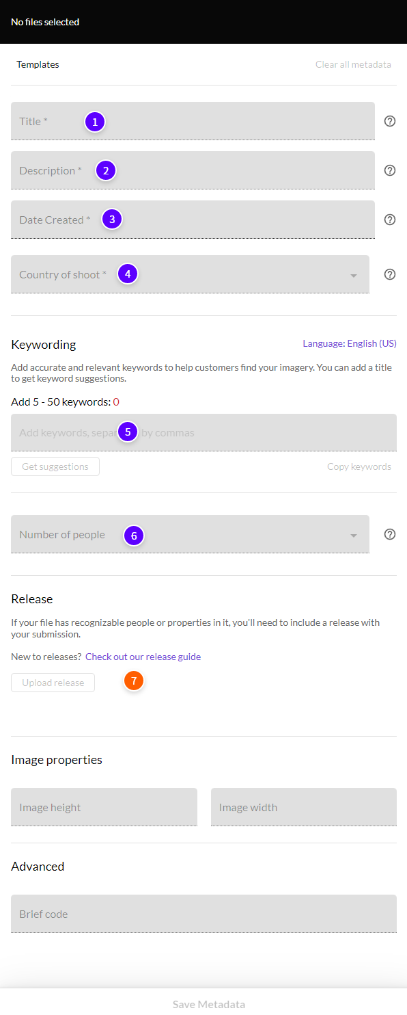Change keyword Language: English (US)

click(x=350, y=343)
